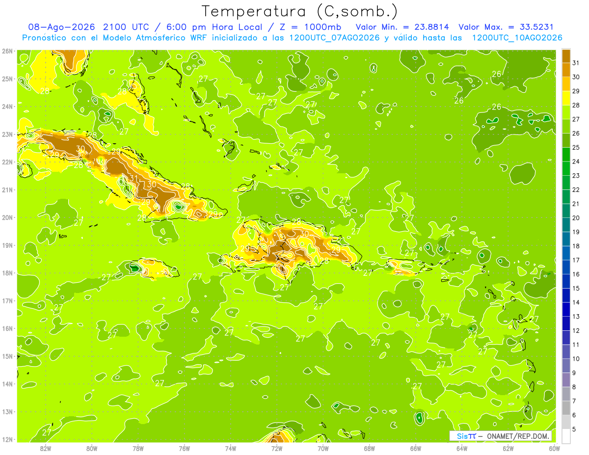The image size is (589, 455).
Task: Click the "70W" longitude axis label
Action: point(323,448)
